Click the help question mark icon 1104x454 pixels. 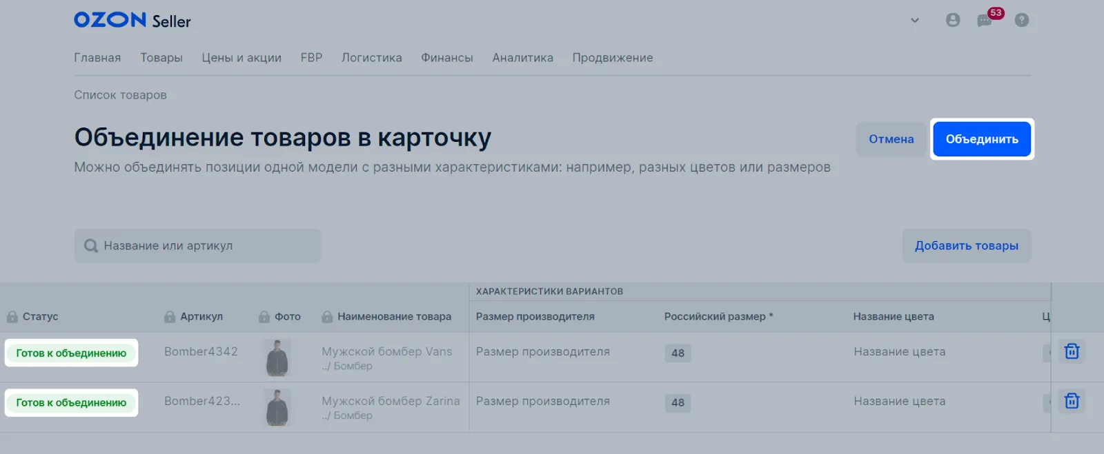click(1022, 20)
